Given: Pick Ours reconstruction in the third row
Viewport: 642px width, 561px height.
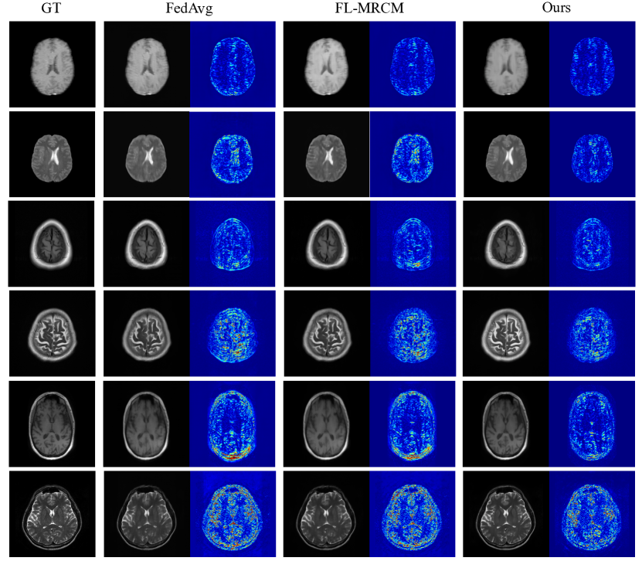Looking at the screenshot, I should [506, 243].
